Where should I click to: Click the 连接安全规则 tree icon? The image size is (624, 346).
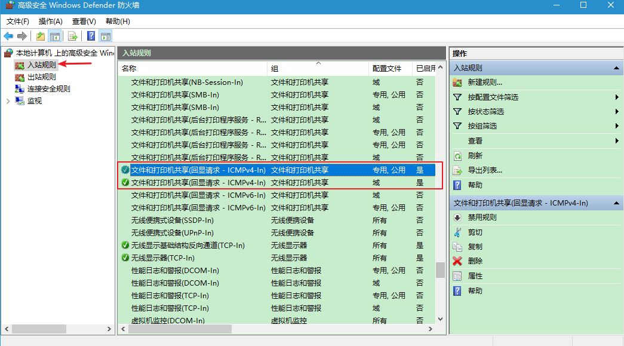point(20,89)
